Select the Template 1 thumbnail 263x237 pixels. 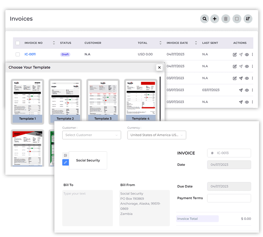28,101
